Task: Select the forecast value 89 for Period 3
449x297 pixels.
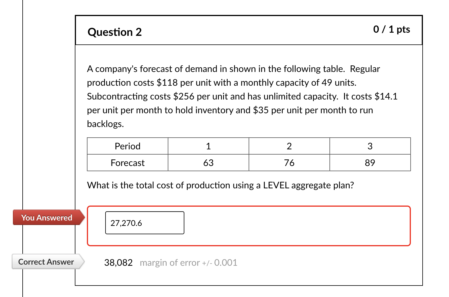Action: click(370, 163)
